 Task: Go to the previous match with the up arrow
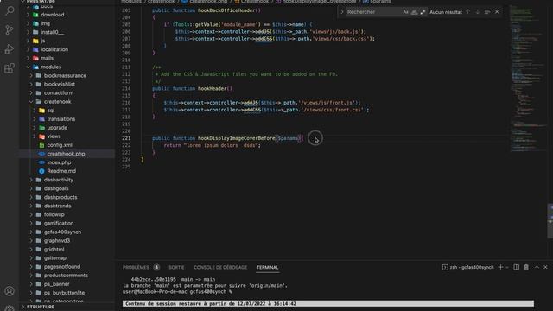click(x=468, y=11)
